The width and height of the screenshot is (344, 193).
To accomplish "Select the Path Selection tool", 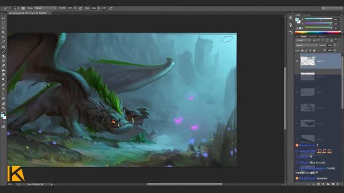I will pos(3,94).
